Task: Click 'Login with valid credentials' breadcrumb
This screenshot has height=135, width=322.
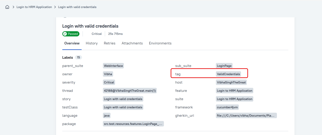Action: point(77,7)
